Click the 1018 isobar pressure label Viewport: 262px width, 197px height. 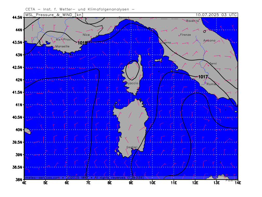click(83, 43)
